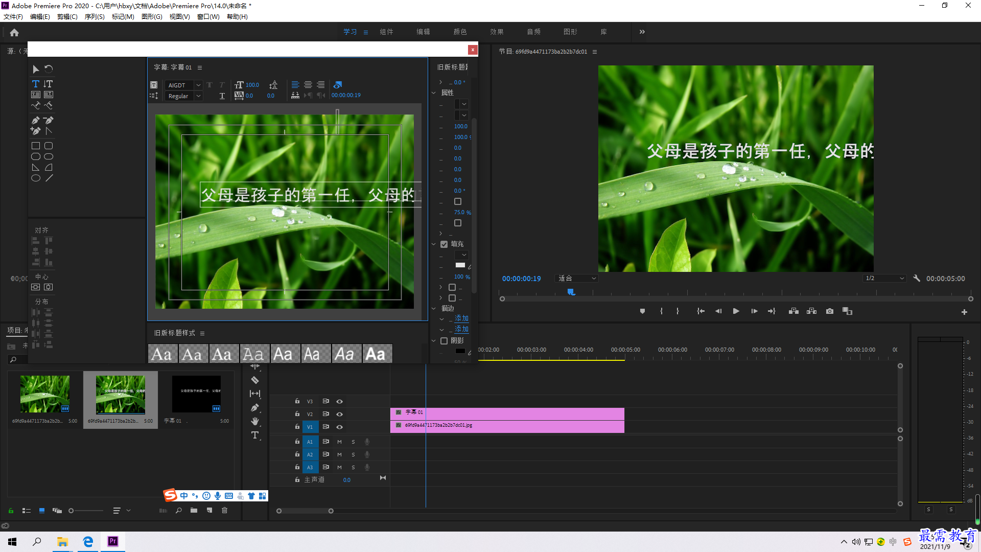Collapse the Fill section expander
981x552 pixels.
click(434, 244)
